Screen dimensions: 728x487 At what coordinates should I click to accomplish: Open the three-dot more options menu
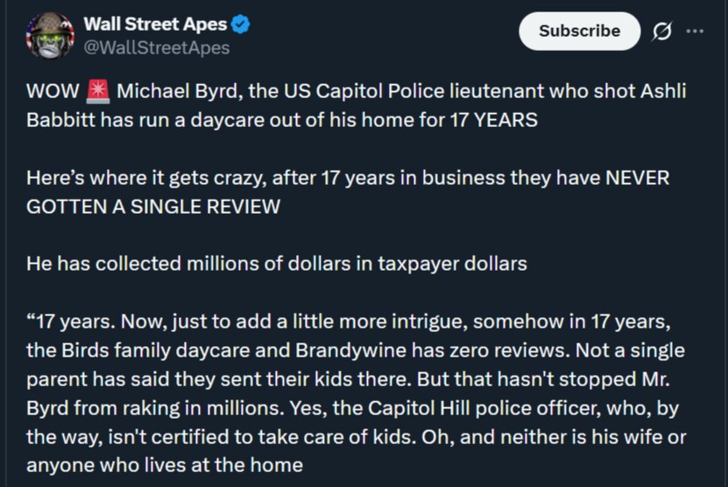(695, 31)
